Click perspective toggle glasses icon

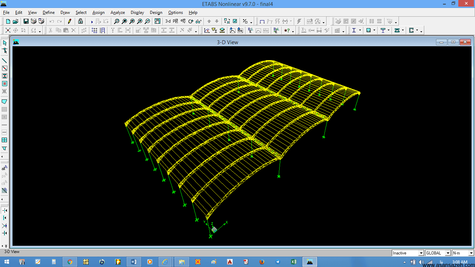[x=198, y=21]
